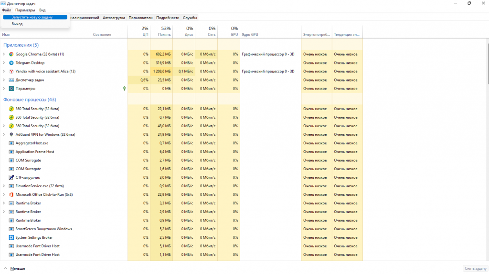Click the Yandex browser process icon

[11, 71]
